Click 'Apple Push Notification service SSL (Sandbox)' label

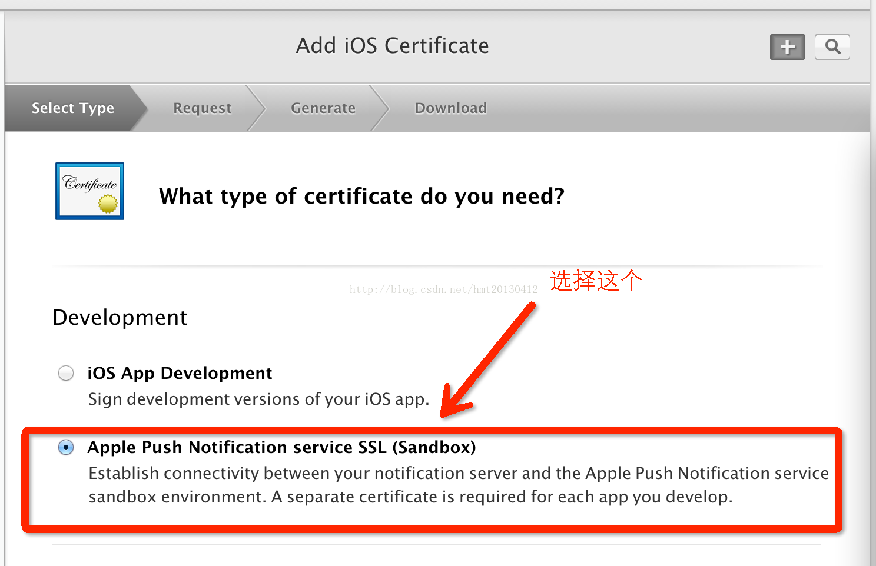coord(281,447)
